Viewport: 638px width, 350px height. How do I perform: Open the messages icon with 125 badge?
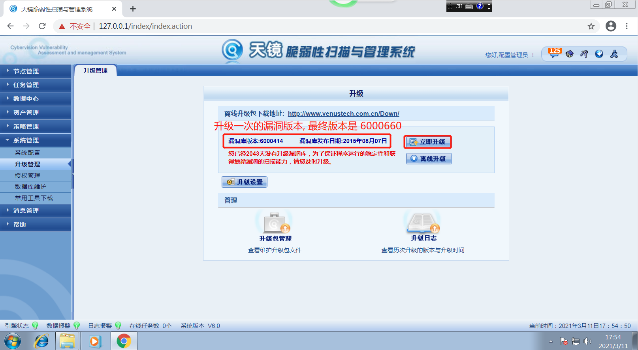coord(555,53)
